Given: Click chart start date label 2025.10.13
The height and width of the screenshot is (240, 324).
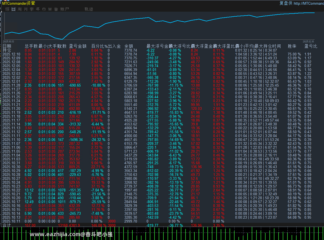Looking at the screenshot, I should click(x=9, y=42).
